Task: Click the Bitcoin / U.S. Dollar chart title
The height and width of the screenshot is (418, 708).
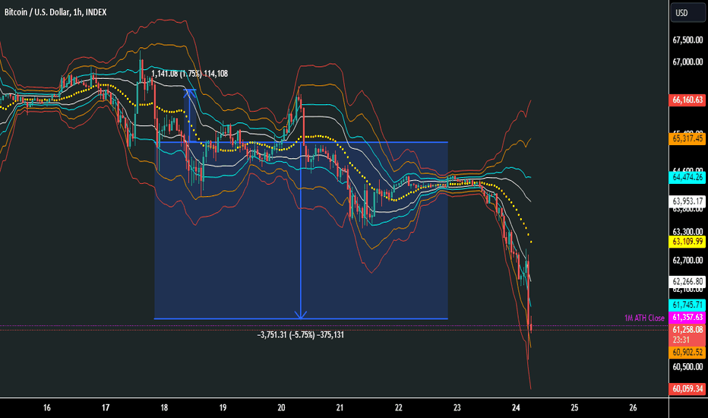Action: (x=55, y=12)
